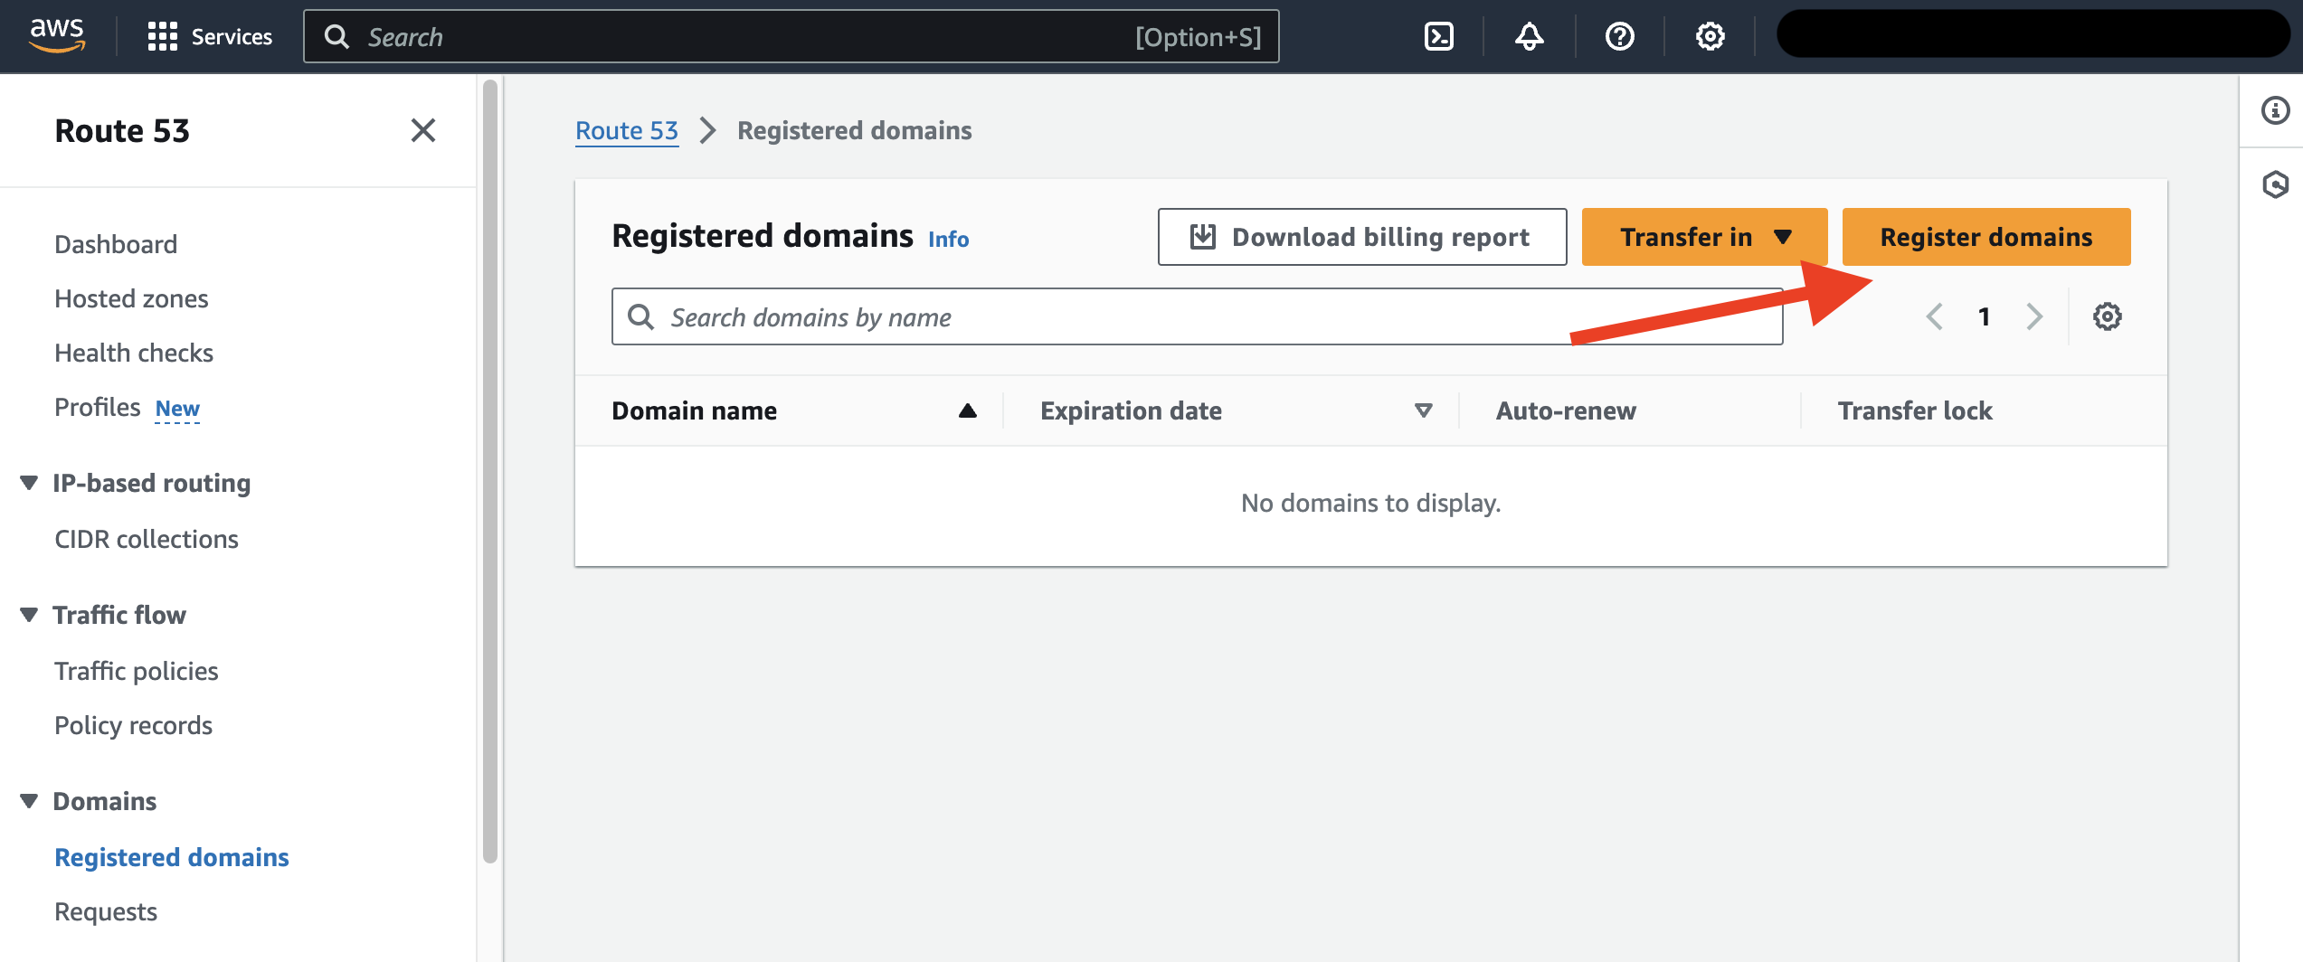Click the AWS logo home icon
Viewport: 2303px width, 962px height.
coord(57,35)
